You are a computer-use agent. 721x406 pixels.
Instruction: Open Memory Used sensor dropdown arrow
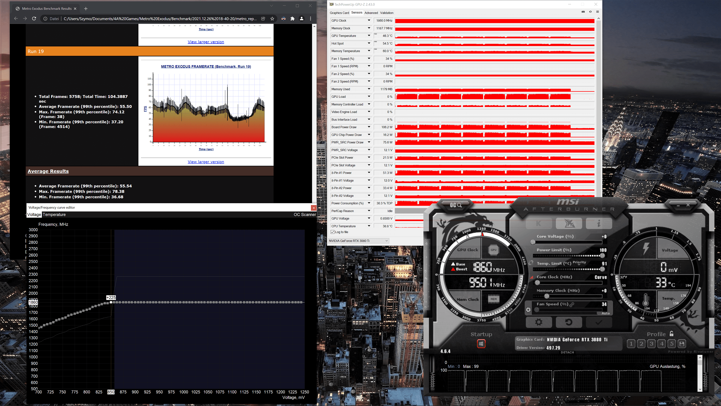click(x=369, y=89)
